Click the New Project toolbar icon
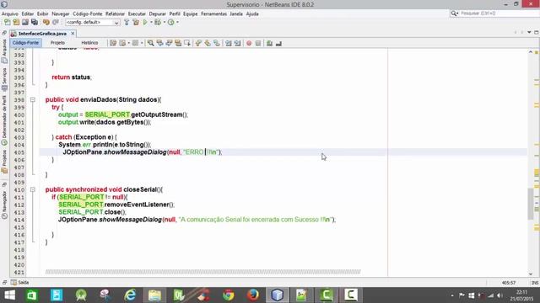This screenshot has height=303, width=540. 16,23
